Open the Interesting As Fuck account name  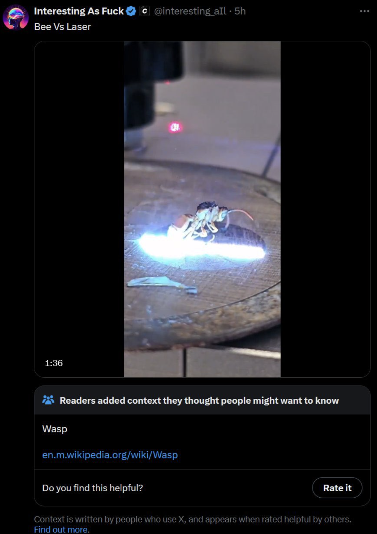click(79, 11)
